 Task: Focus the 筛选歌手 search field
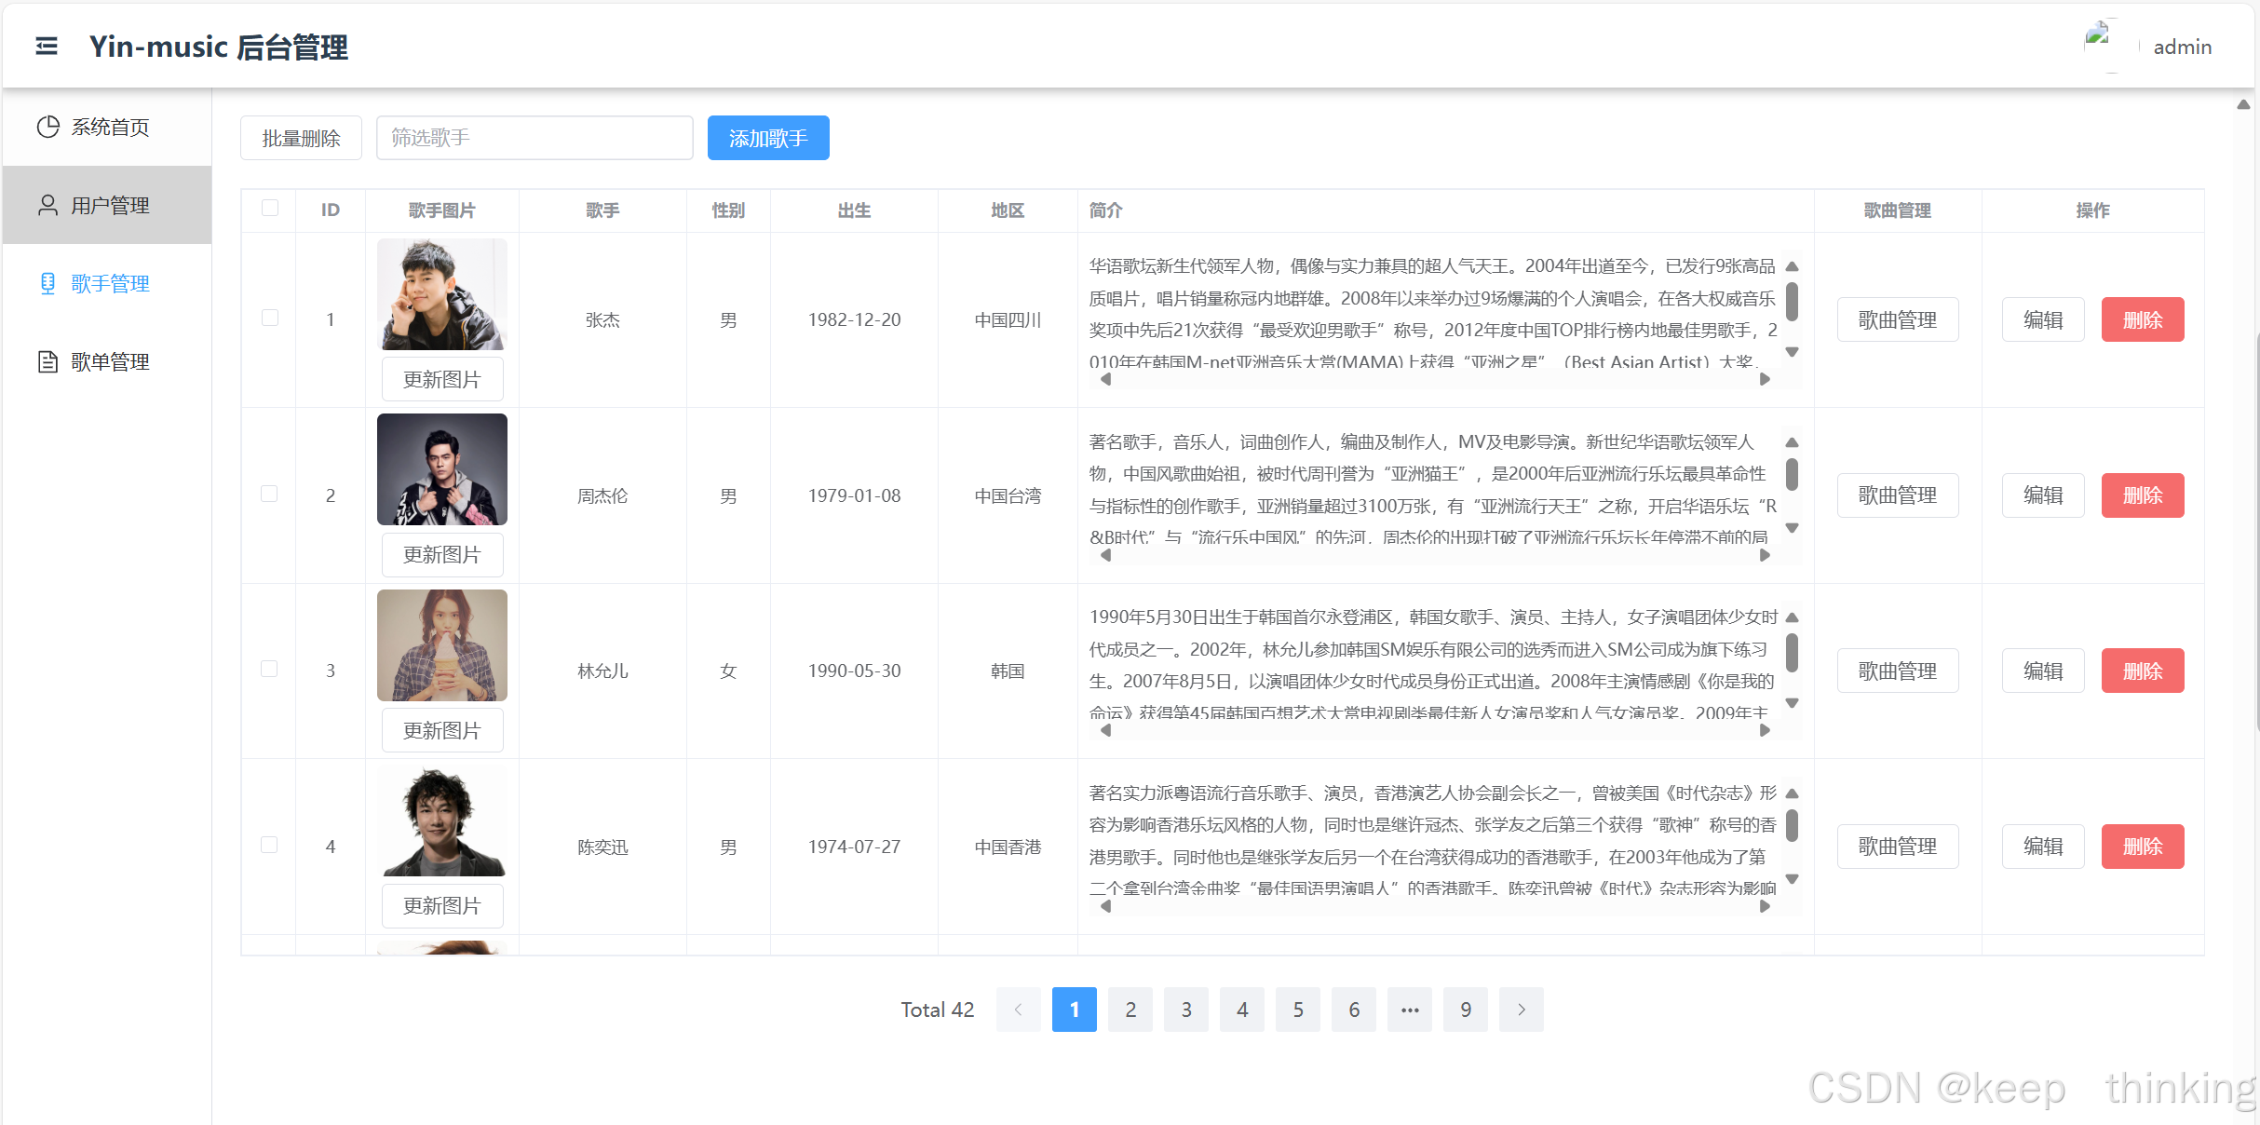pos(535,138)
